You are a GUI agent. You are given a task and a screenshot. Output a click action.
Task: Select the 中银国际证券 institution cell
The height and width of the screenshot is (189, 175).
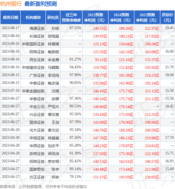tap(33, 44)
